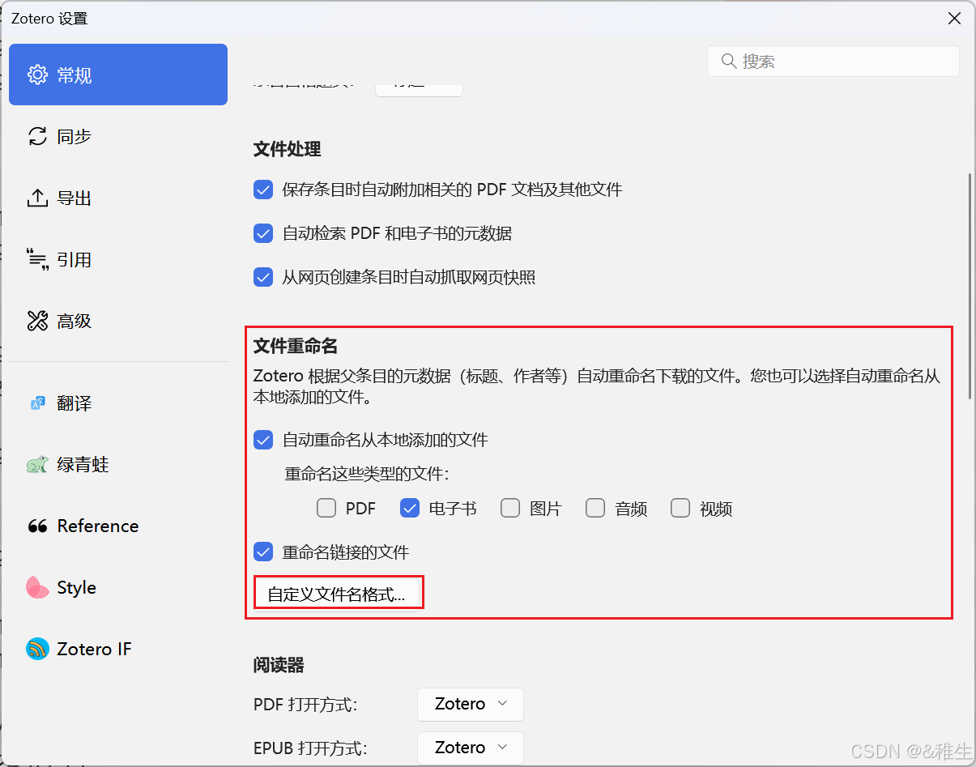The height and width of the screenshot is (767, 976).
Task: Toggle 重命名链接的文件 checkbox
Action: click(x=263, y=552)
